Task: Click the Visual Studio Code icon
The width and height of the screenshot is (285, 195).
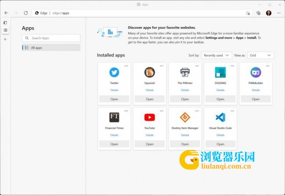Action: click(220, 117)
